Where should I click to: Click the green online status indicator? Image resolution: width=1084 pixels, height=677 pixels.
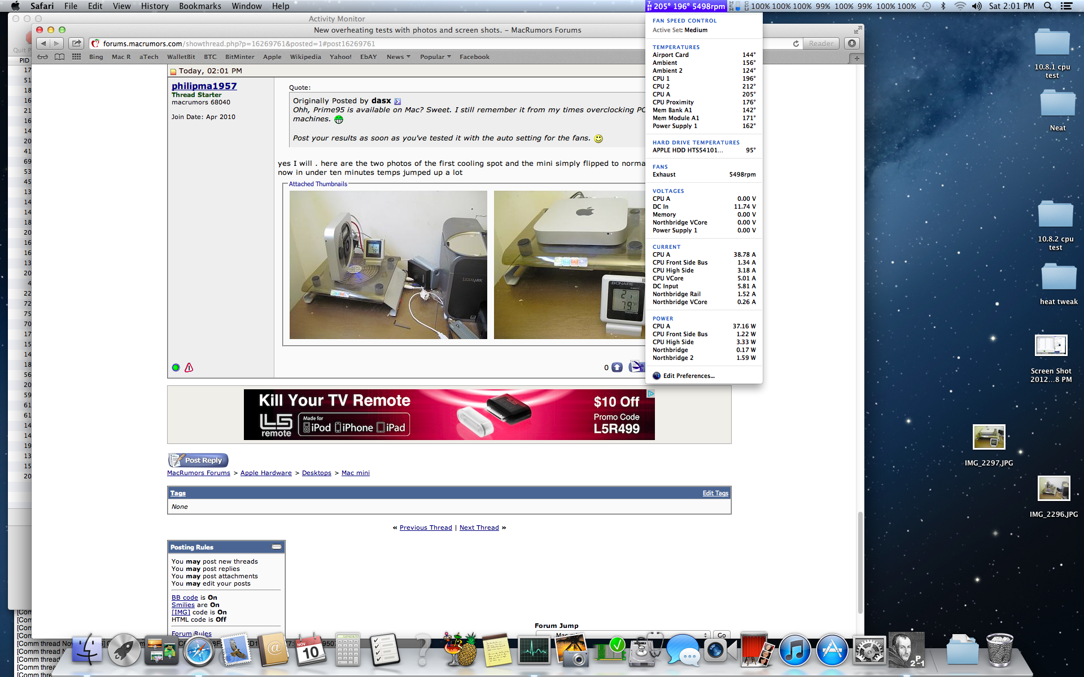(x=176, y=367)
